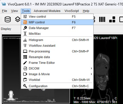Click the Resample data grid icon

tap(25, 57)
